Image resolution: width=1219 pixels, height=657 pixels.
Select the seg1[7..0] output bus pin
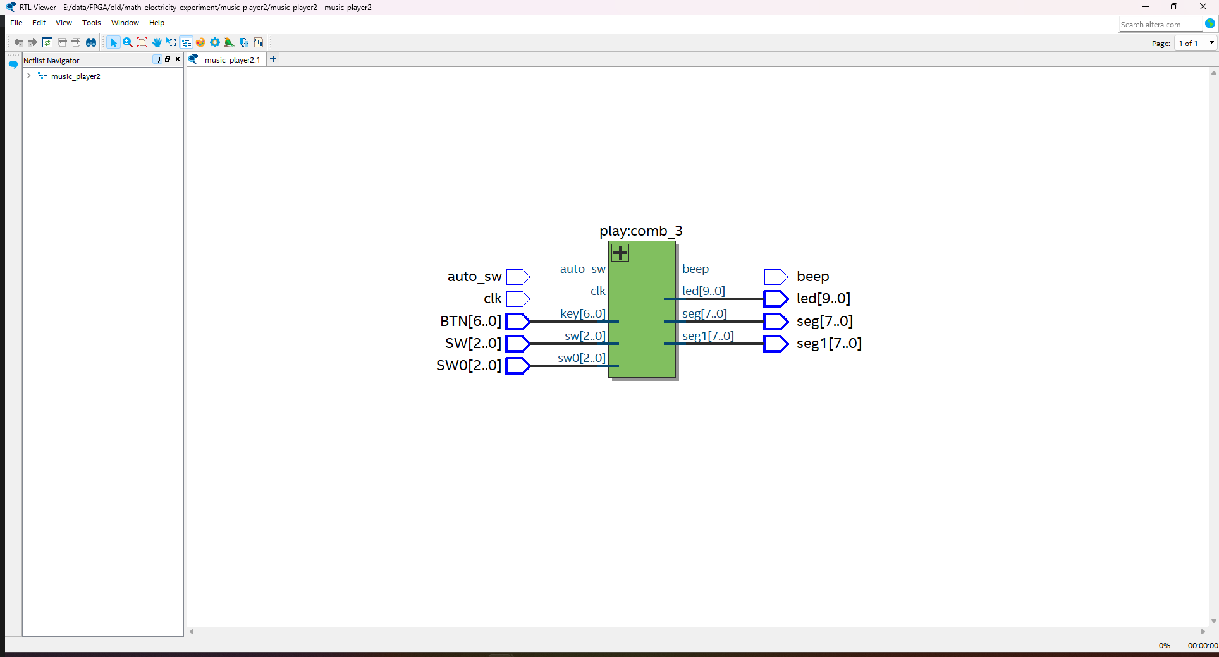(776, 344)
